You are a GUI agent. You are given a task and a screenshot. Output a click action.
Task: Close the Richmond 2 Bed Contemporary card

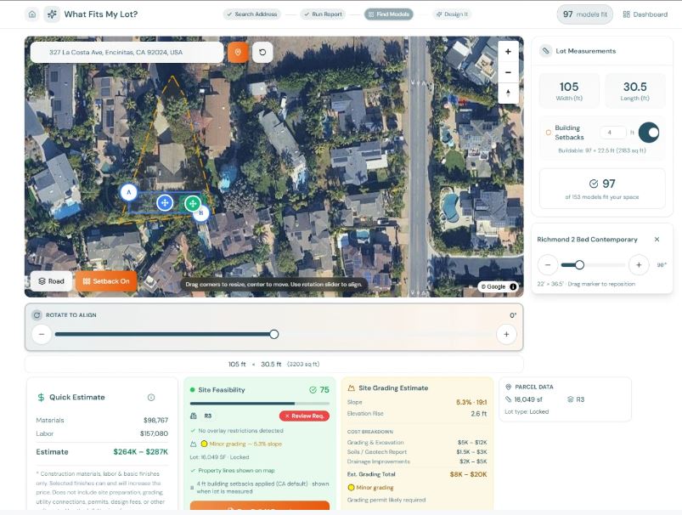coord(657,240)
